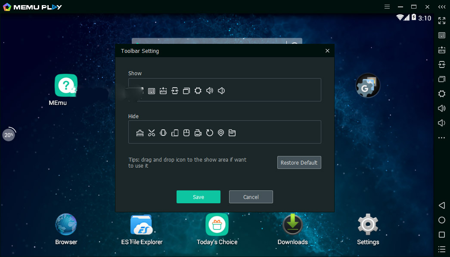The image size is (450, 257).
Task: Tap the Android home circle button
Action: click(442, 220)
